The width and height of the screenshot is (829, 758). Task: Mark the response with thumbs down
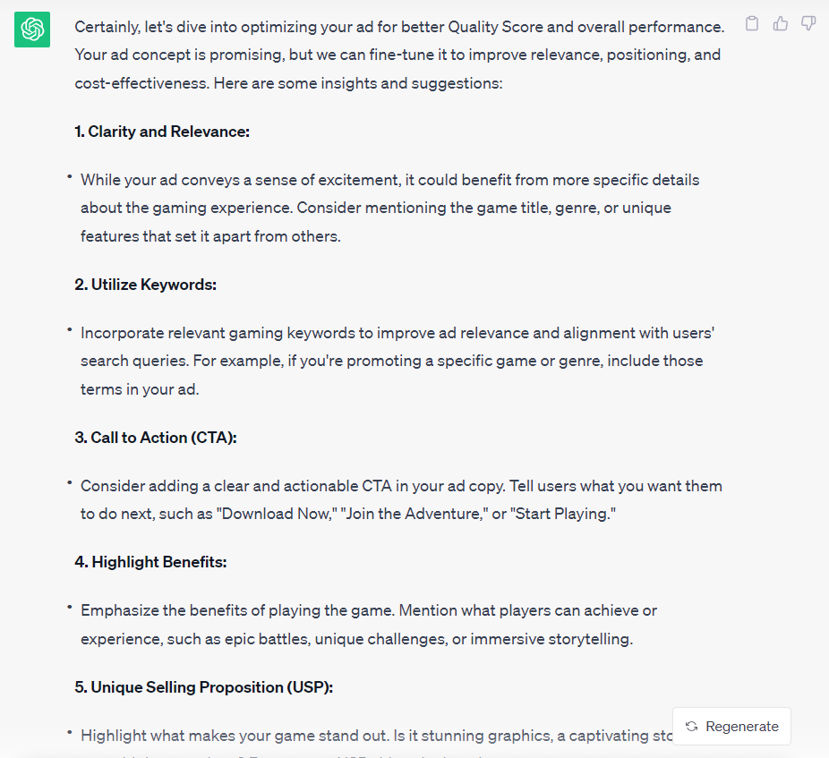point(808,24)
